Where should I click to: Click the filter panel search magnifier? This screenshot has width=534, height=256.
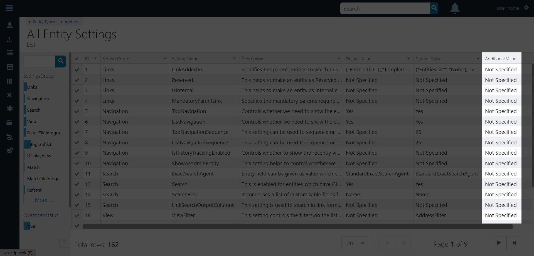(61, 61)
